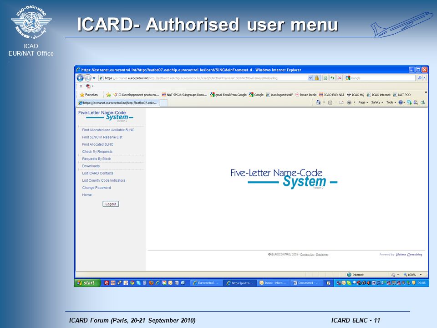Click the Read Mail envelope icon
Image resolution: width=437 pixels, height=328 pixels.
(x=341, y=102)
